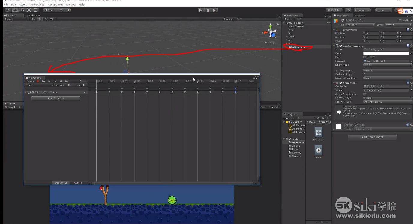The height and width of the screenshot is (224, 413).
Task: Select the Hand tool in the toolbar
Action: point(8,10)
